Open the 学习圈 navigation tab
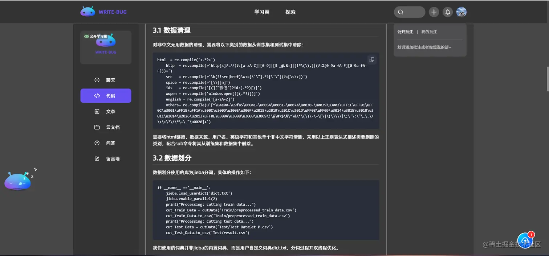This screenshot has width=549, height=256. coord(262,12)
